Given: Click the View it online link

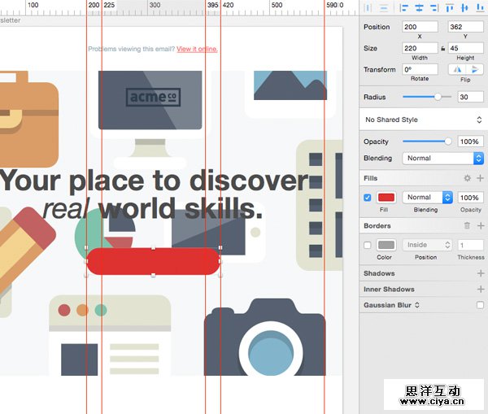Looking at the screenshot, I should [197, 49].
